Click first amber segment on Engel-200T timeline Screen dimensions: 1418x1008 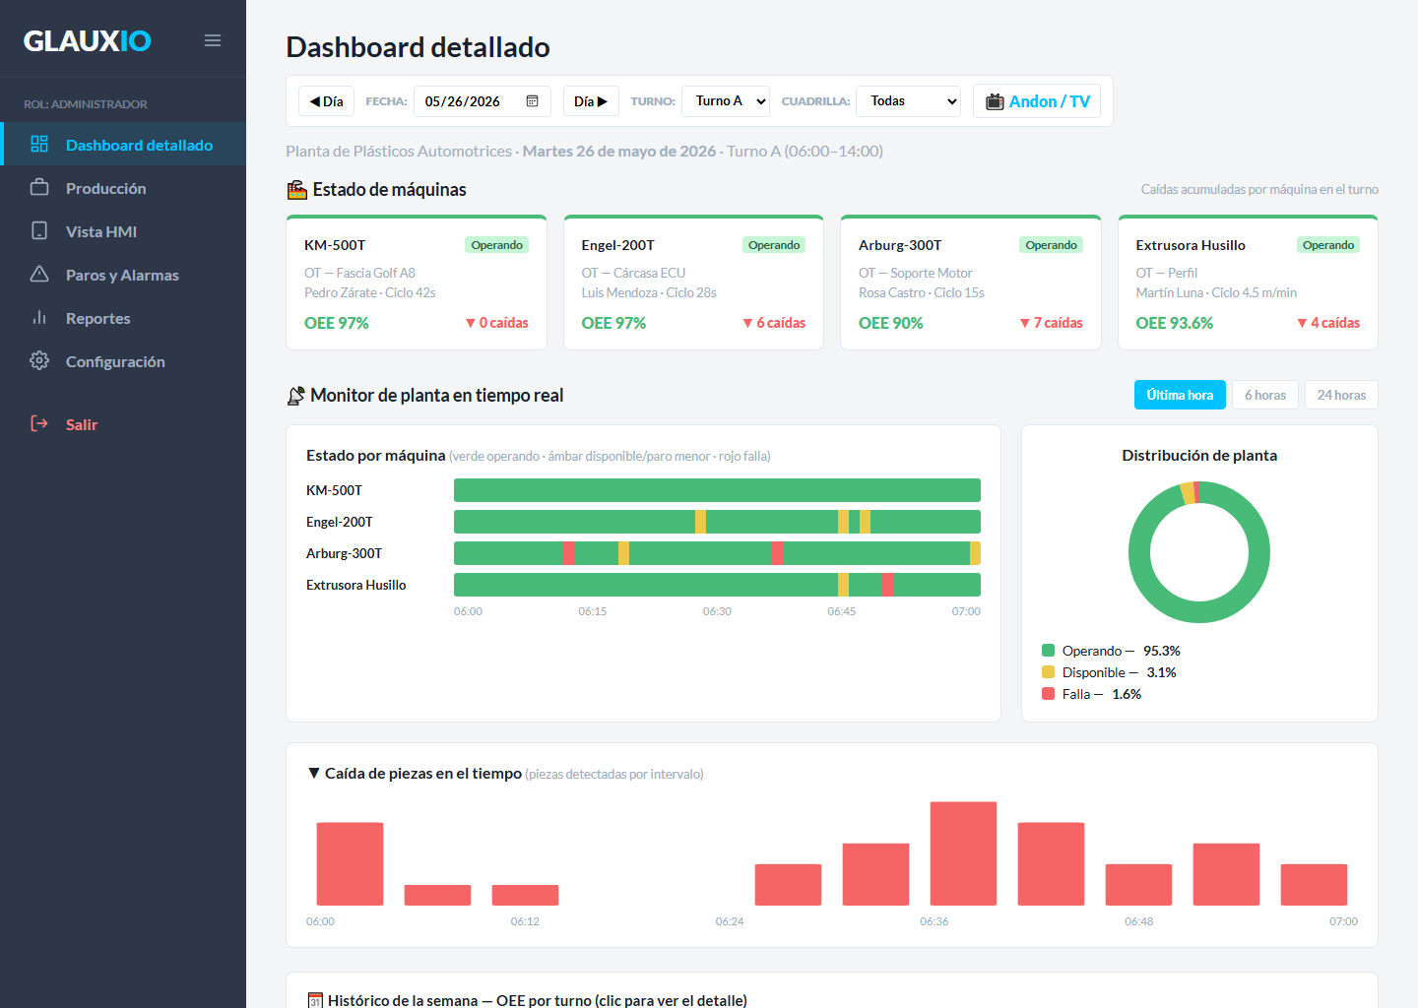click(700, 522)
